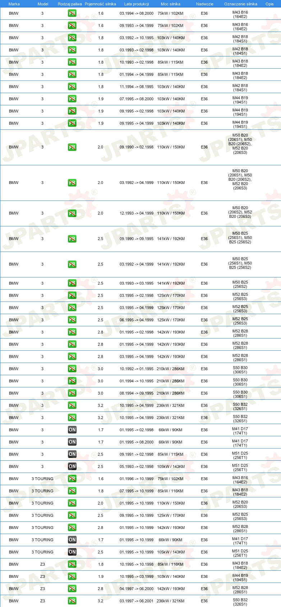
Task: Click ON diesel icon in row dated 05.1993 -> 02.1998
Action: point(72,466)
